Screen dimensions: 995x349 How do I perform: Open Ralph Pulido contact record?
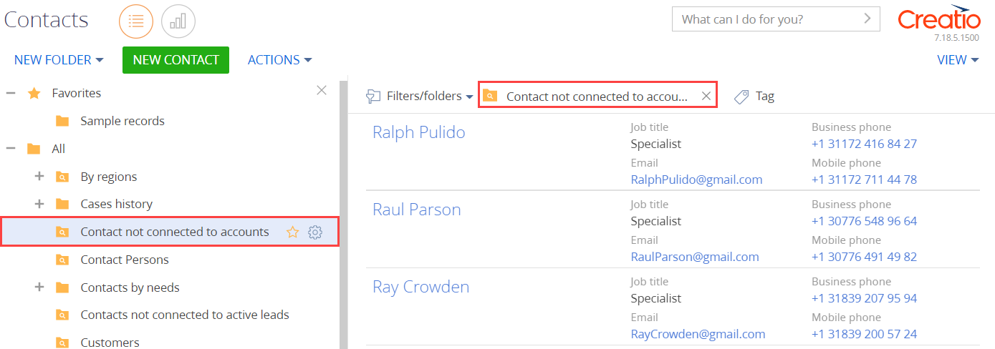coord(419,132)
